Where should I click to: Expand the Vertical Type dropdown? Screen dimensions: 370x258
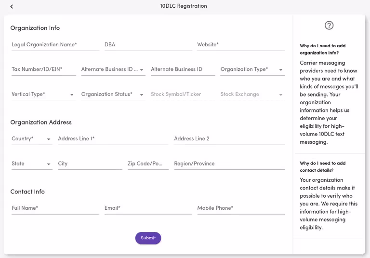point(44,94)
